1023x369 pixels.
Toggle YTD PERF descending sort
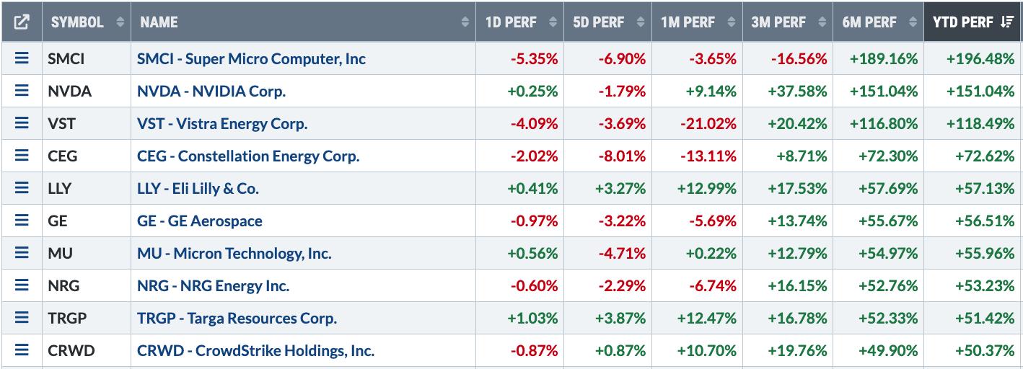[972, 22]
